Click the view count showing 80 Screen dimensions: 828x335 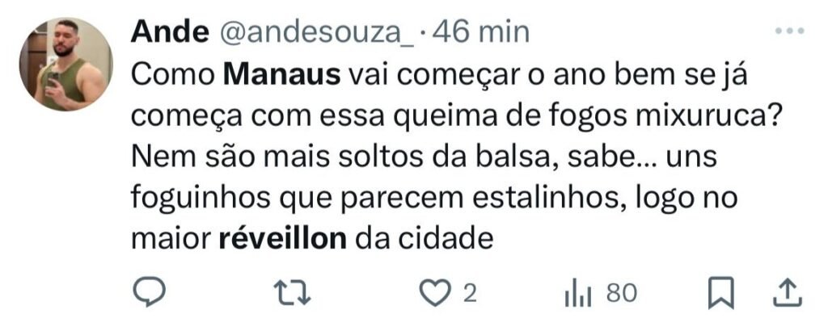622,293
